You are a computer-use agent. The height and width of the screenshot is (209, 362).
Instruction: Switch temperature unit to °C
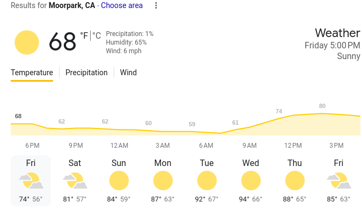97,35
